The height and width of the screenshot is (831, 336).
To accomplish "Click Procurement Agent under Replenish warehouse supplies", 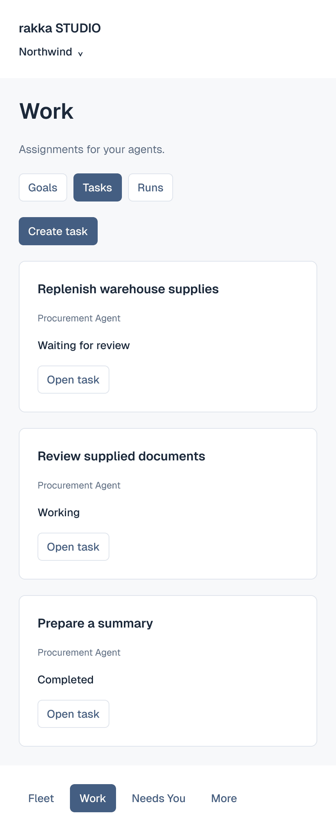I will 79,318.
